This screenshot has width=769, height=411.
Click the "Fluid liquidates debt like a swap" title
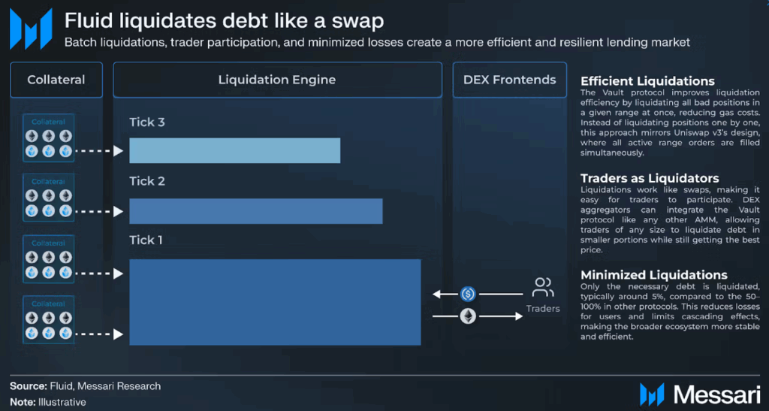(x=224, y=20)
